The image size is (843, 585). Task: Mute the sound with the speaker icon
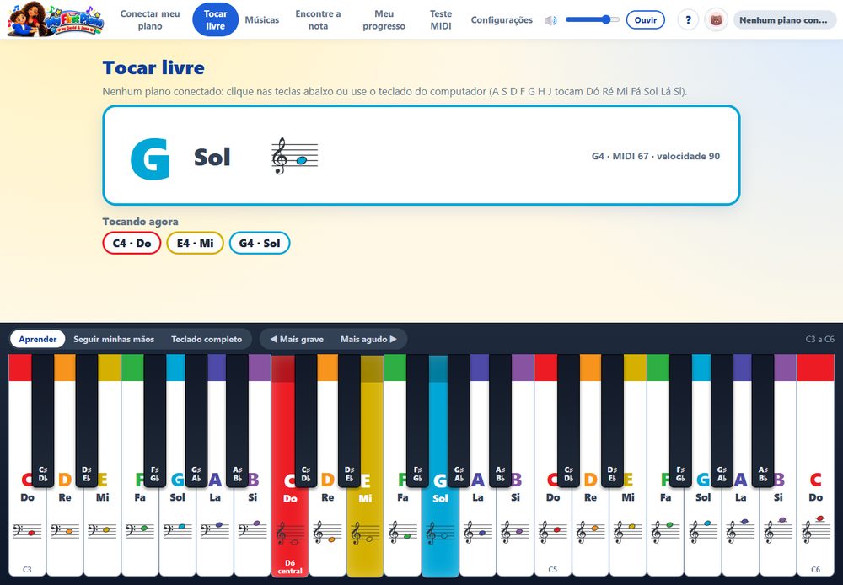[x=550, y=20]
